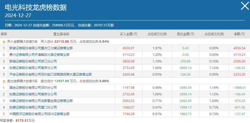
Task: Click the icon beside 买入金额最大的前5名
Action: click(4, 42)
